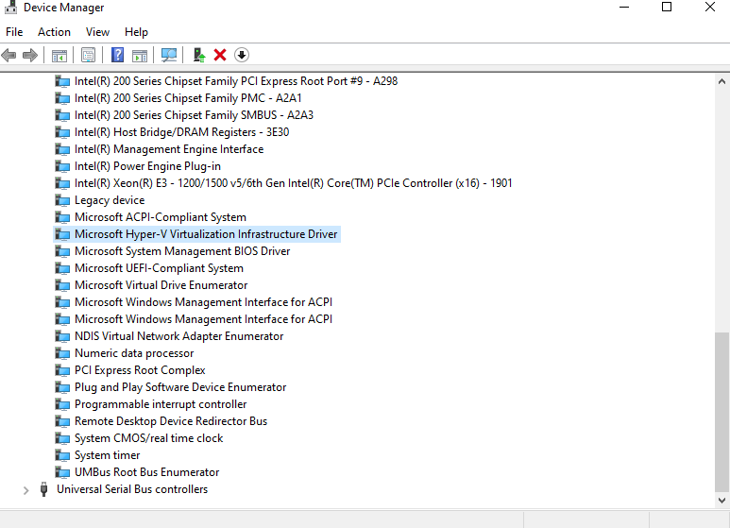The height and width of the screenshot is (528, 730).
Task: Select Microsoft UEFI-Compliant System
Action: [x=159, y=268]
